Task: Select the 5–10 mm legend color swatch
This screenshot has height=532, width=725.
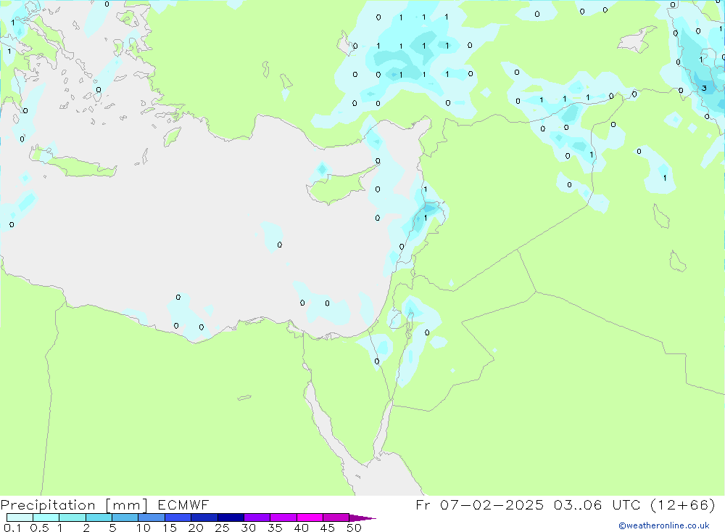Action: (x=125, y=517)
